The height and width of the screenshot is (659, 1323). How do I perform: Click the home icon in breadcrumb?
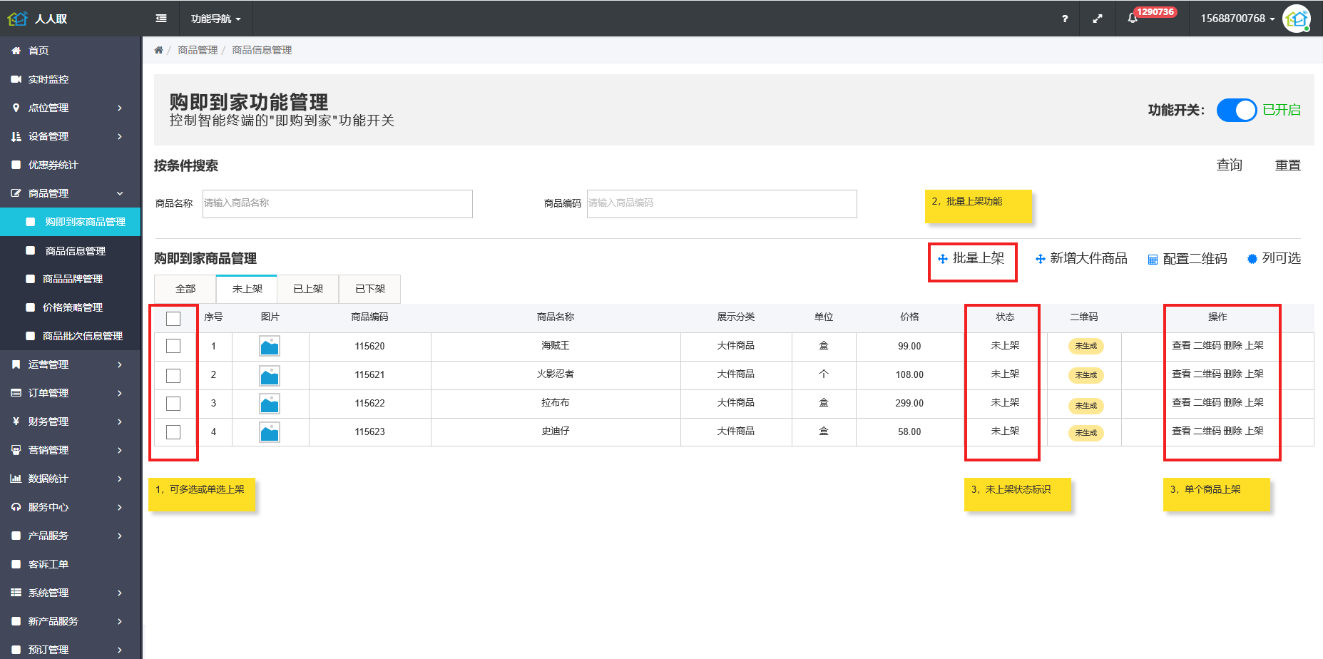[x=158, y=50]
